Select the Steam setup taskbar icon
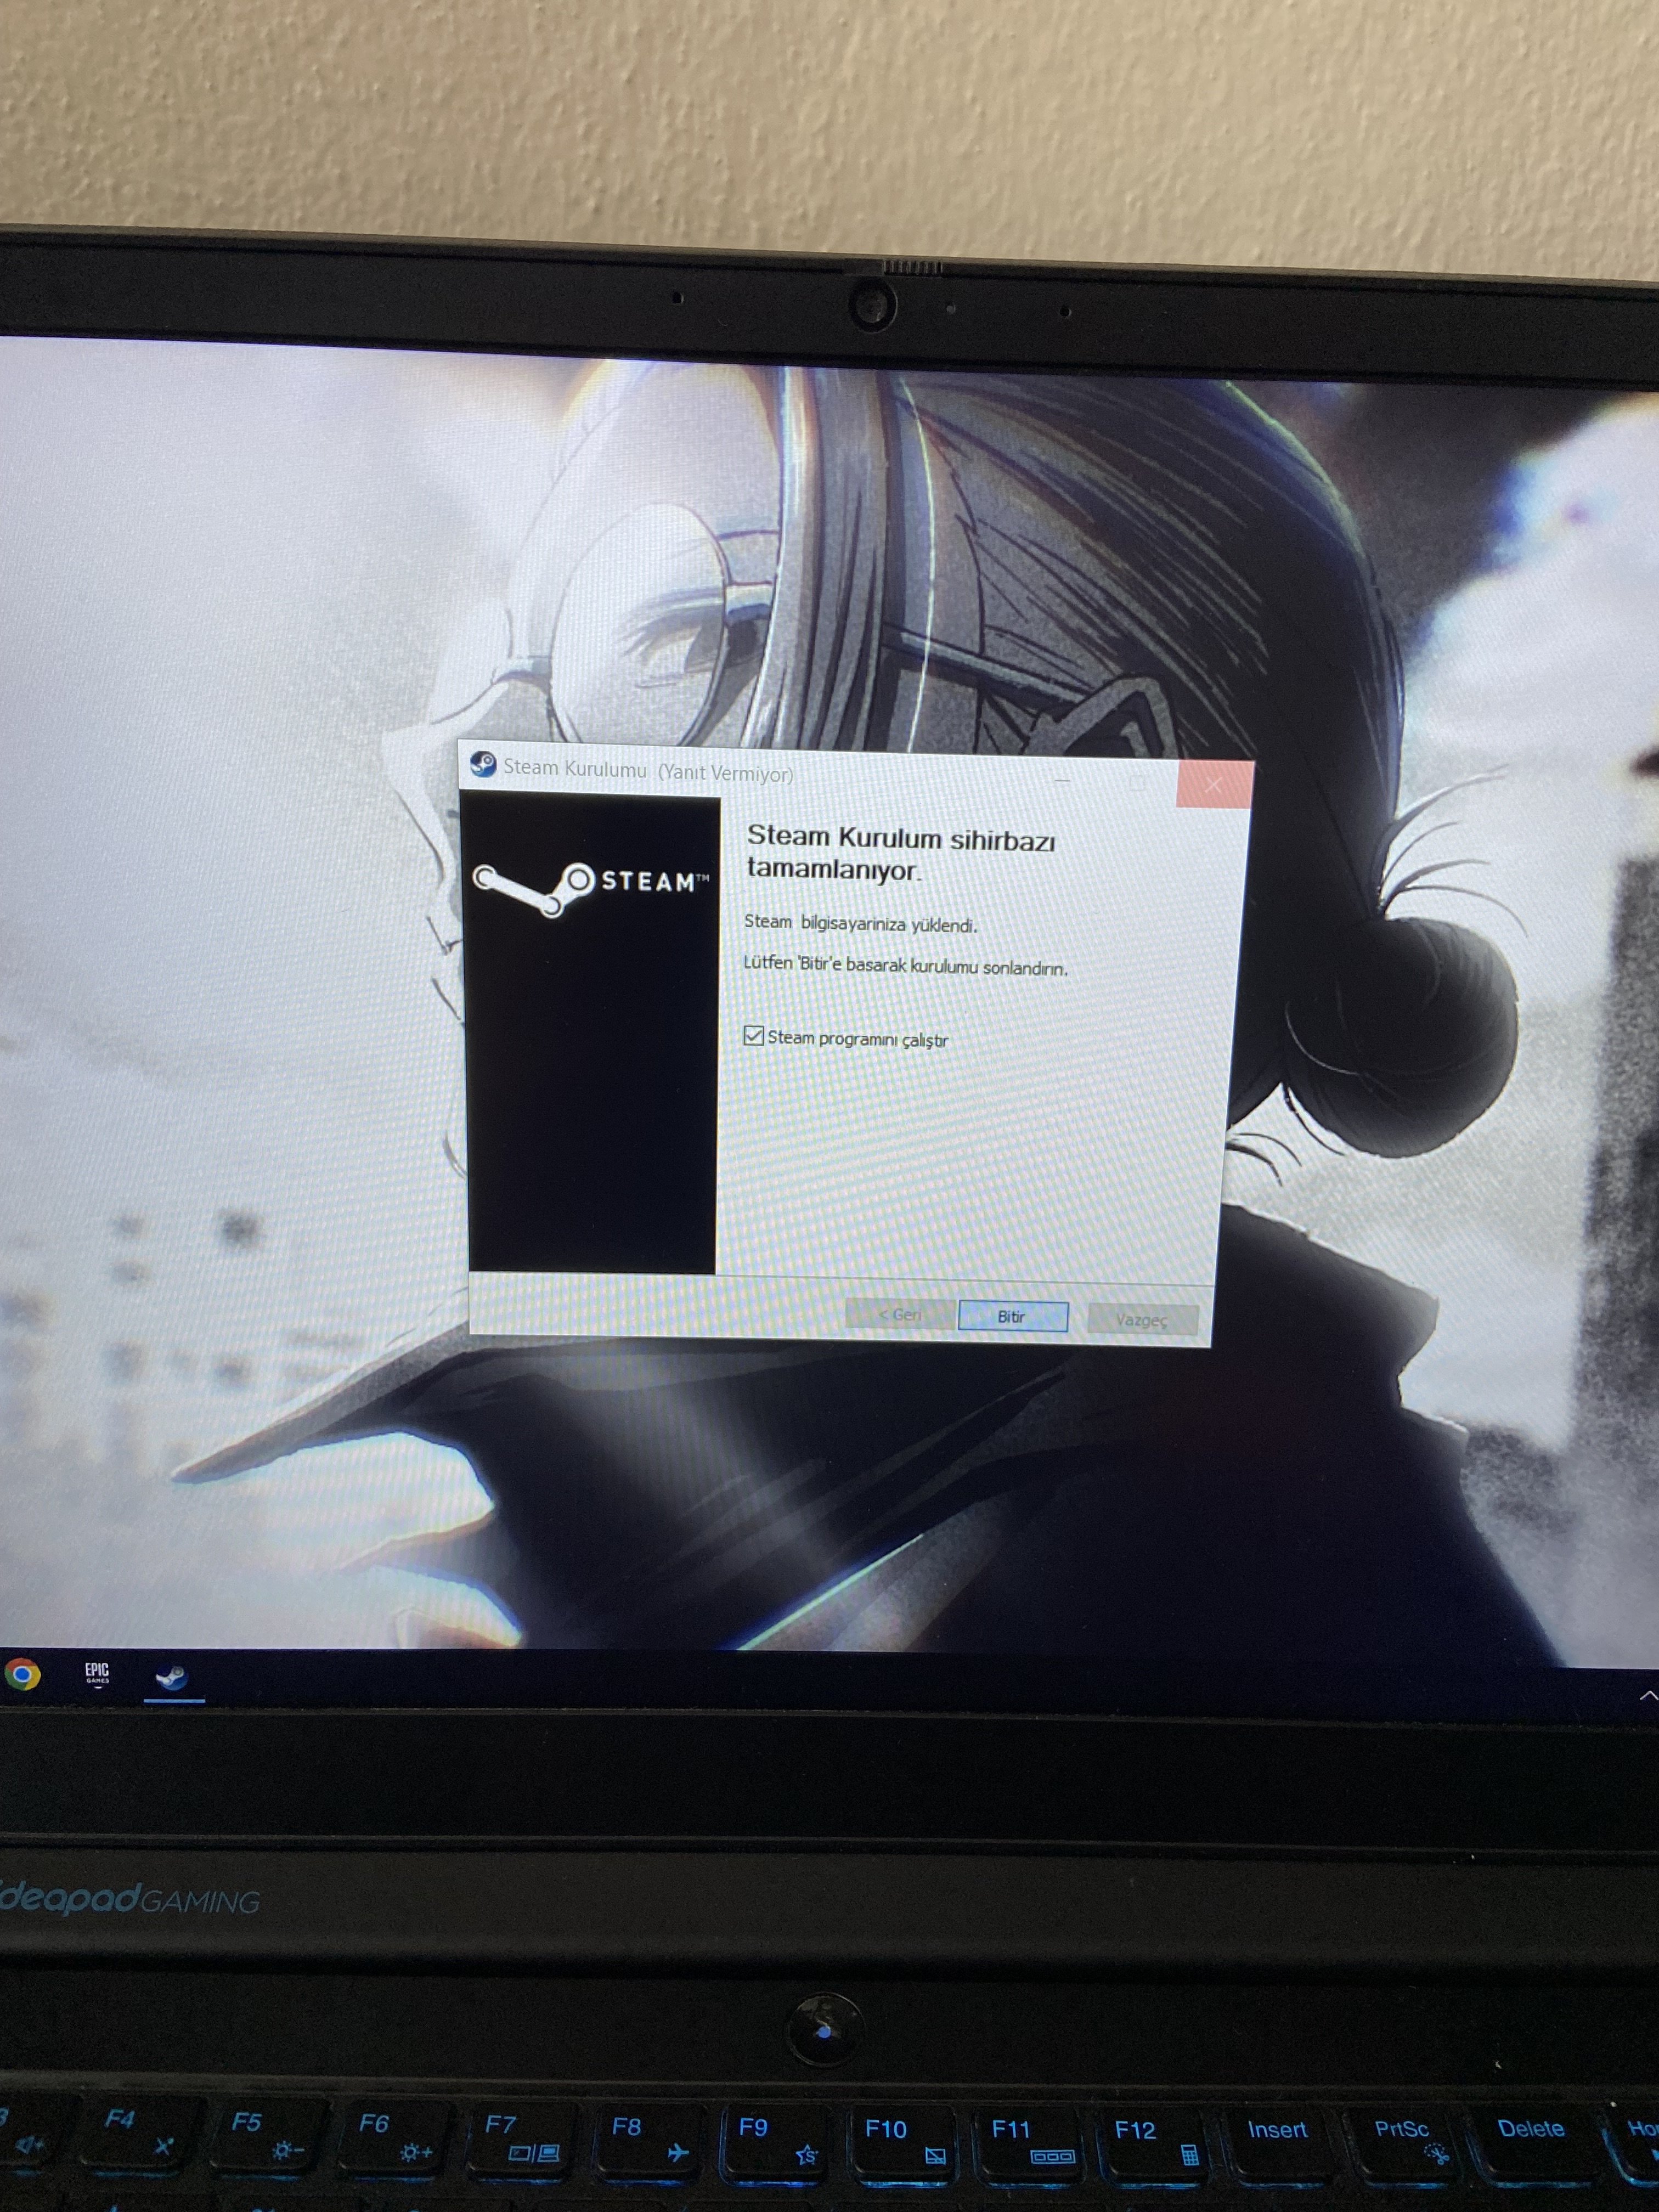Viewport: 1659px width, 2212px height. [x=172, y=1677]
